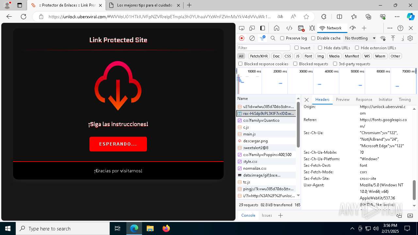The height and width of the screenshot is (235, 418).
Task: Add this page to favorites star
Action: pyautogui.click(x=306, y=17)
